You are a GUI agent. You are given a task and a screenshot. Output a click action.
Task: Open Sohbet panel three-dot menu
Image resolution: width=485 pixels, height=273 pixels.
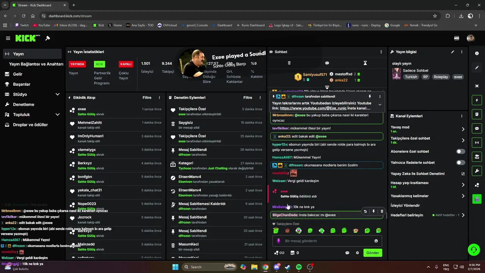381,52
